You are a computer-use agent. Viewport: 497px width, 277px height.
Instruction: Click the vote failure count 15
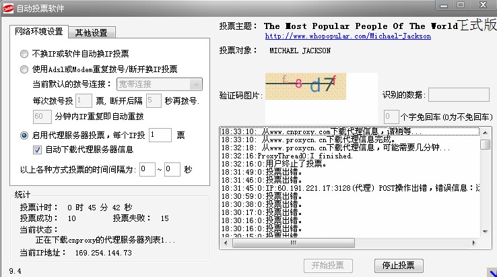[x=164, y=218]
